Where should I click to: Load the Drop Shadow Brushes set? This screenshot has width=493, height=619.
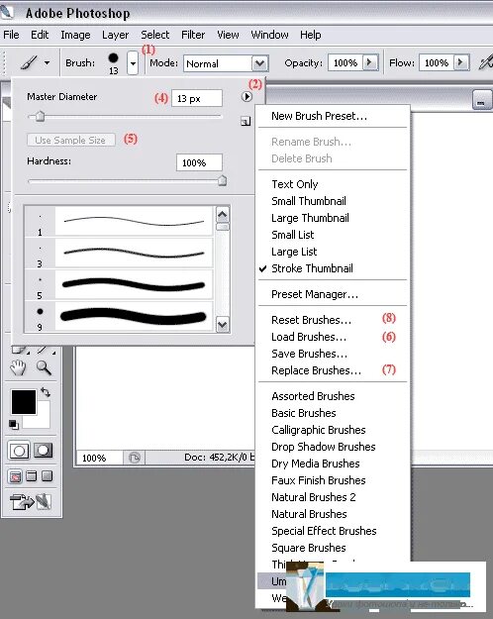pyautogui.click(x=333, y=447)
